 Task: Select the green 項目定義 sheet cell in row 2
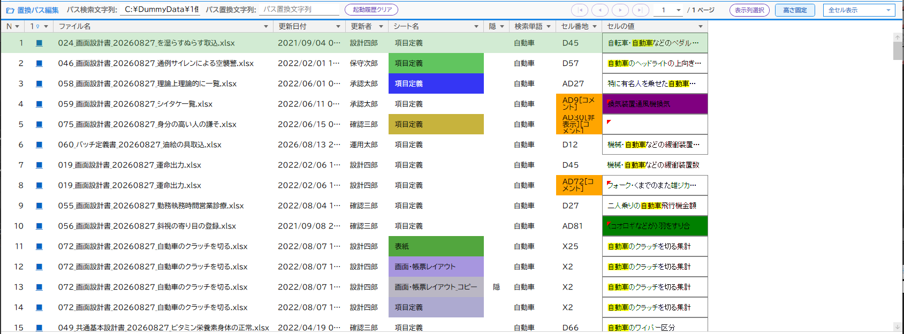point(436,63)
